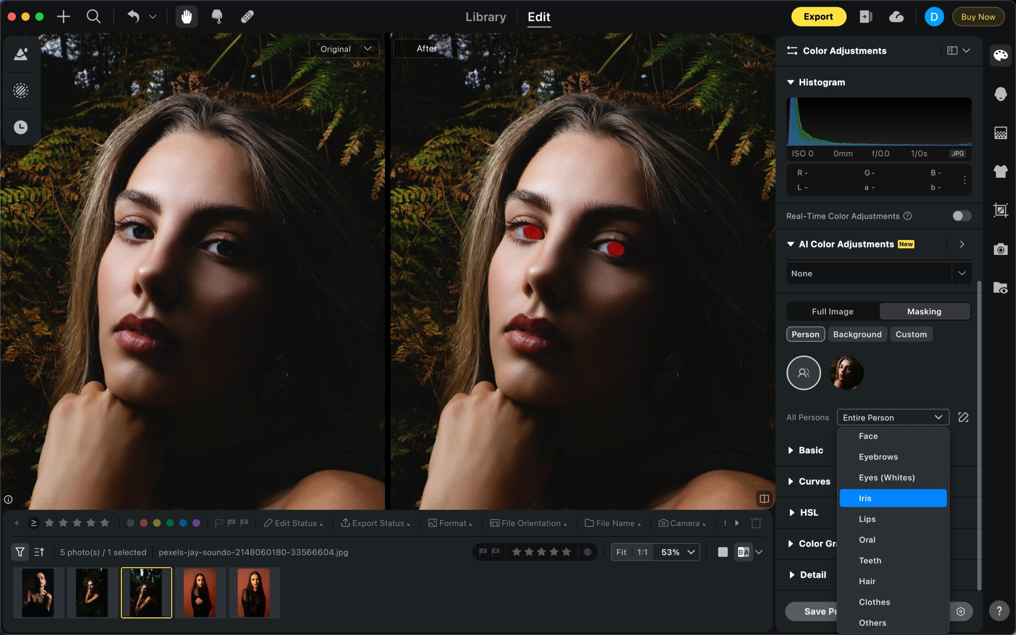Collapse the Histogram section

(x=791, y=82)
